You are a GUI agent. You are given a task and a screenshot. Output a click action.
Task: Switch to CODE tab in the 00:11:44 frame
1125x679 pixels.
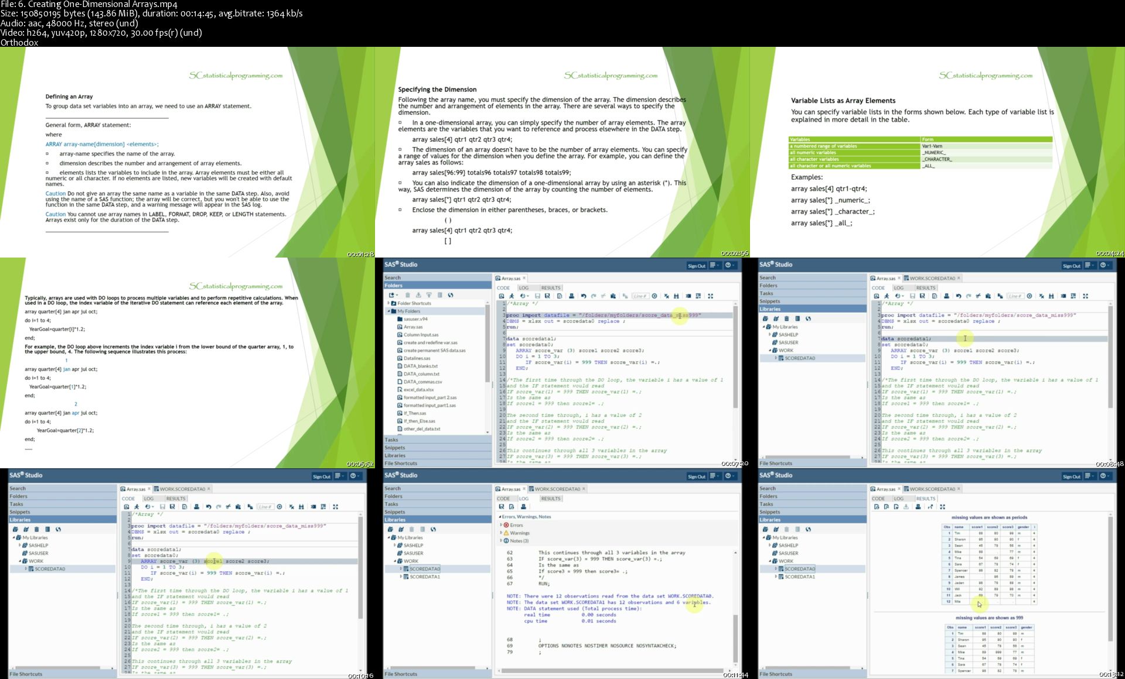(503, 499)
